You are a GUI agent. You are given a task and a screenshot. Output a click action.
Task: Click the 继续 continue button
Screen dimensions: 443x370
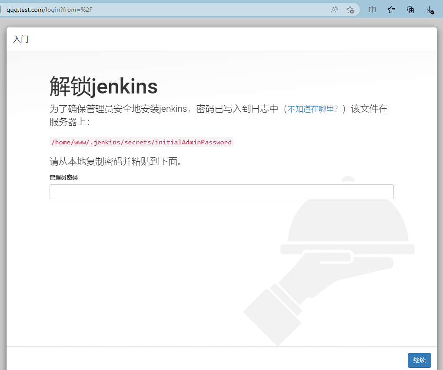point(419,360)
